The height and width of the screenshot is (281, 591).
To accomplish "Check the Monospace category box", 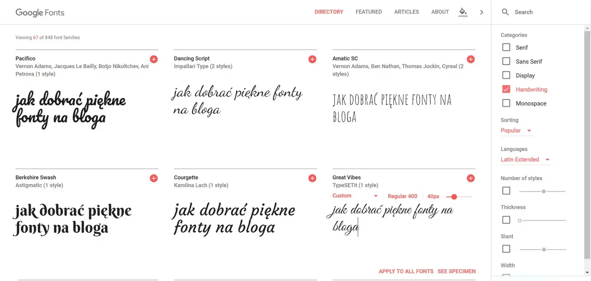I will click(506, 103).
